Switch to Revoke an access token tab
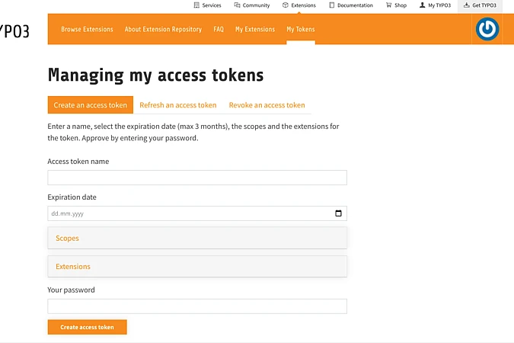Screen dimensions: 514x343 pos(267,105)
